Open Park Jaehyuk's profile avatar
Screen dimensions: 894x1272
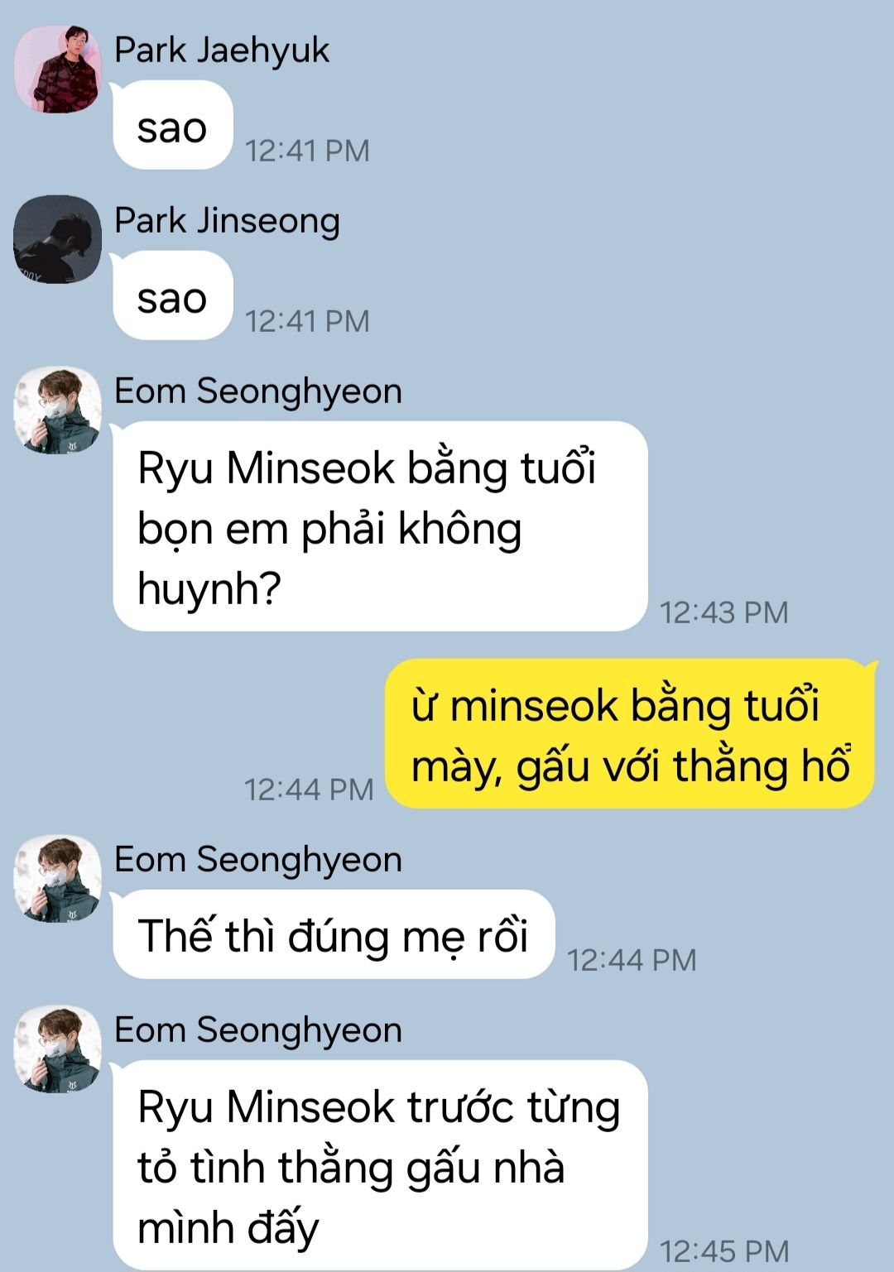click(58, 69)
